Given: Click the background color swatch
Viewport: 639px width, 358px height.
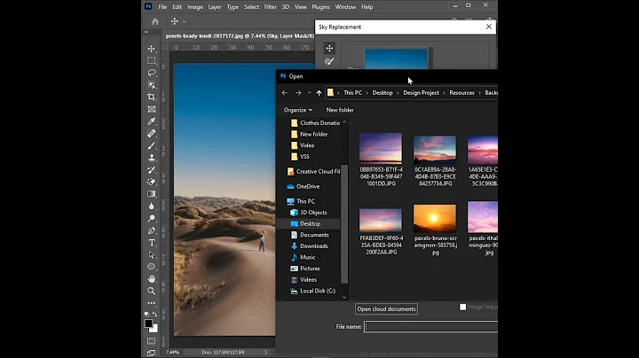Looking at the screenshot, I should pos(154,329).
